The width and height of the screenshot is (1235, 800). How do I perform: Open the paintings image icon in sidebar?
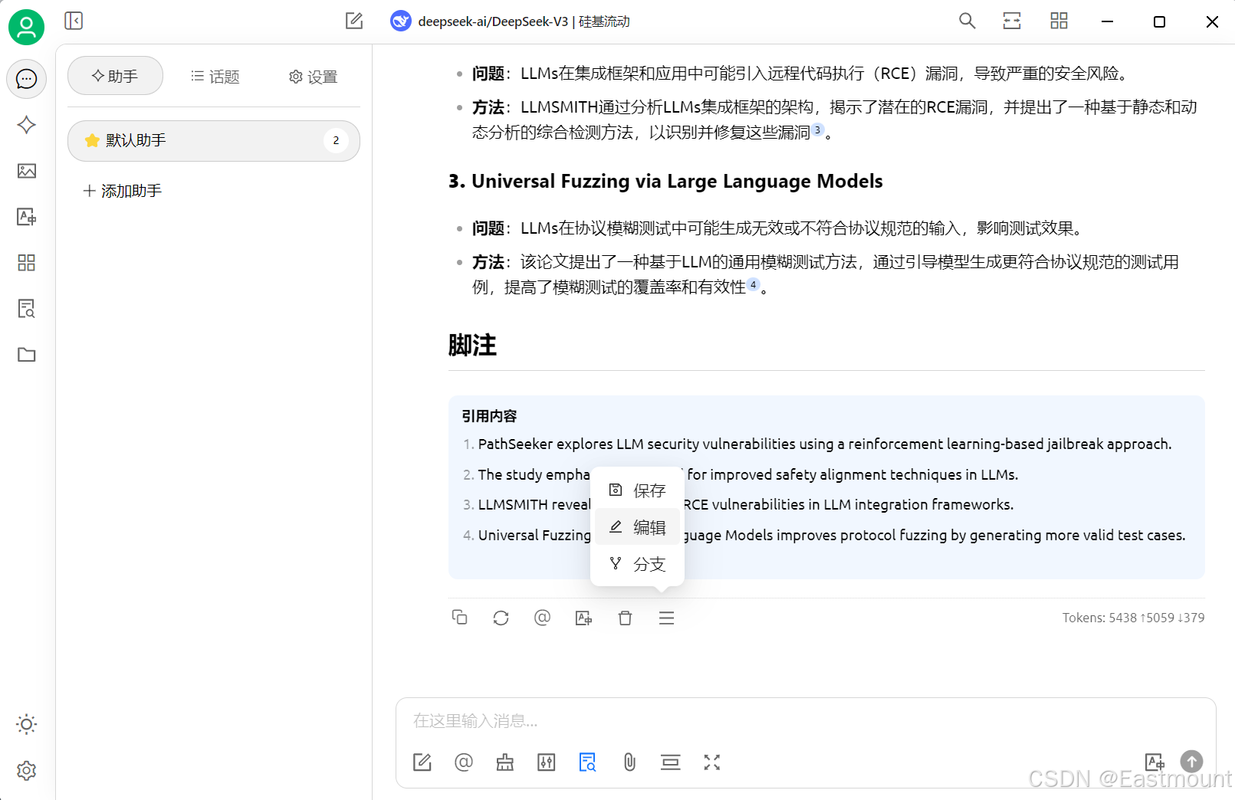pos(27,171)
